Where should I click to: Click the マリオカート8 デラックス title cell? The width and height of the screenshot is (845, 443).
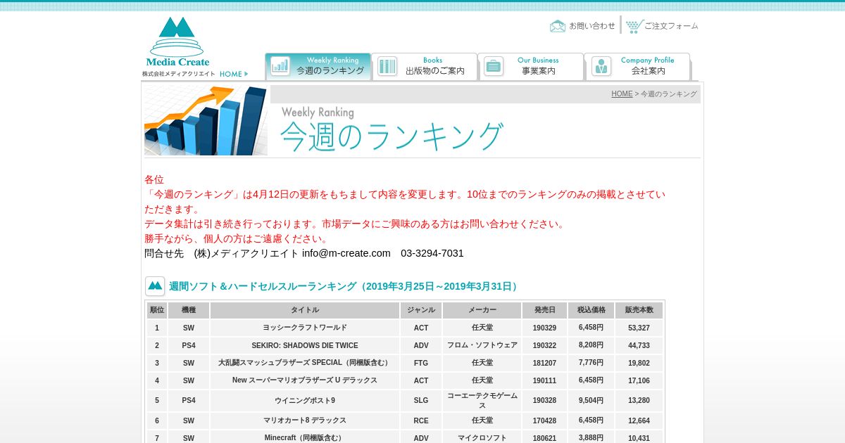click(x=305, y=420)
